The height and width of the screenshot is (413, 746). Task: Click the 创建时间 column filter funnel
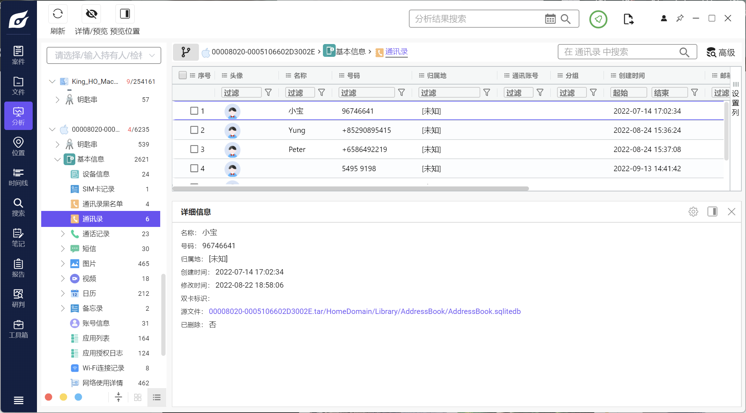pos(694,93)
